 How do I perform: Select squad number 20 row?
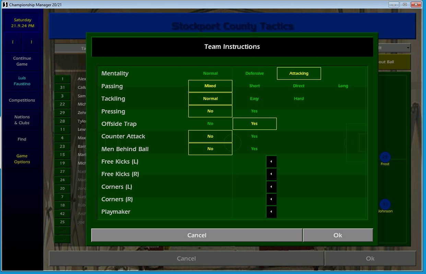tap(62, 188)
